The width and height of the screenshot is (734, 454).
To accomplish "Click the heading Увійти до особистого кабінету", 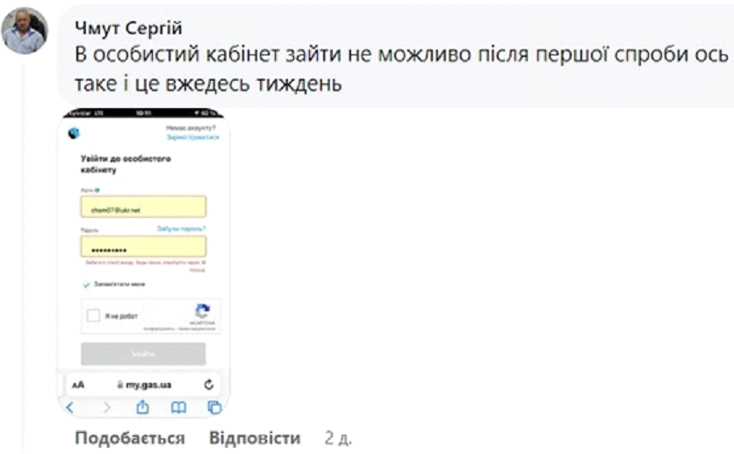I will [126, 164].
